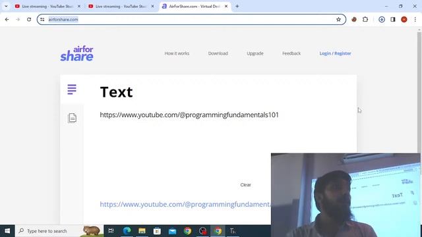Image resolution: width=422 pixels, height=237 pixels.
Task: Close the second YouTube Studio tab
Action: click(152, 6)
